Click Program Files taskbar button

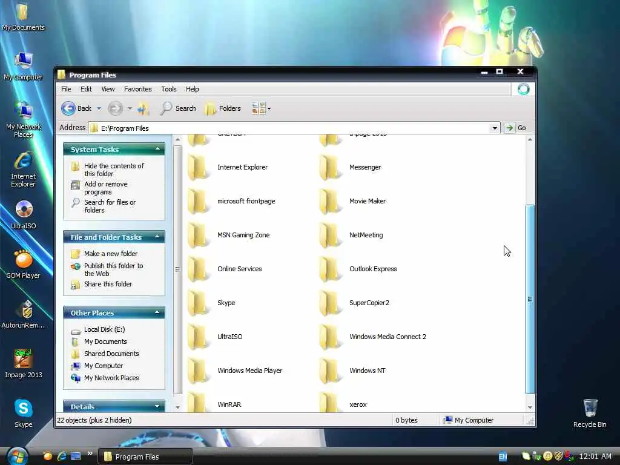point(145,457)
